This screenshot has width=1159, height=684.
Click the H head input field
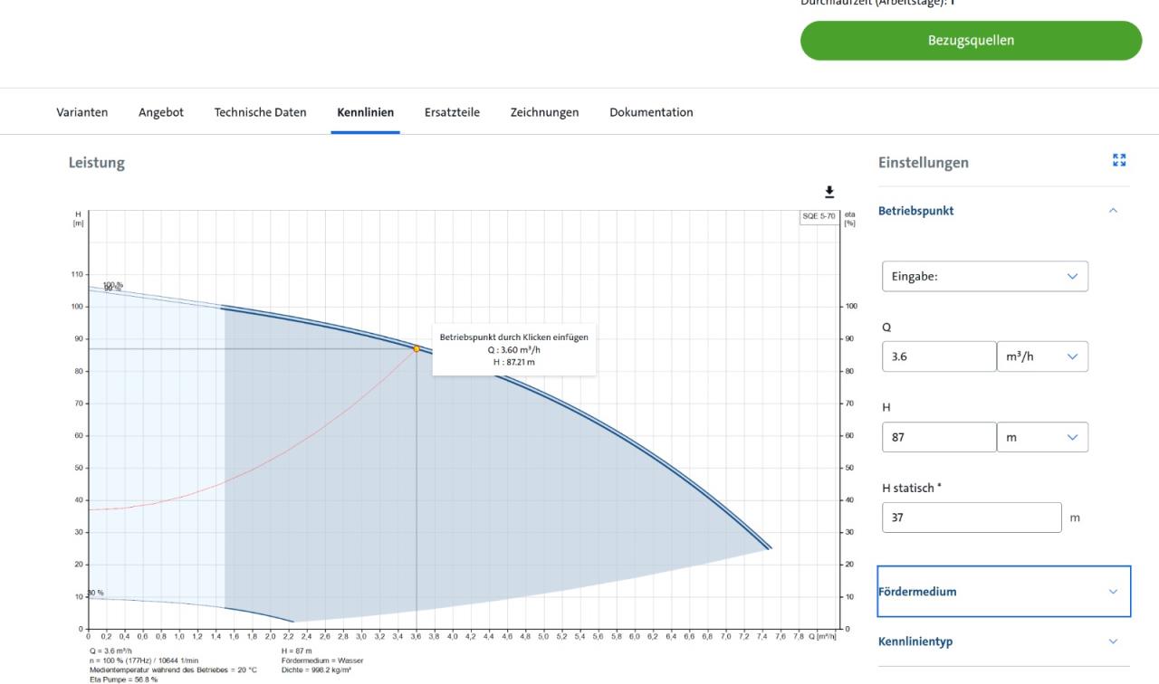[x=938, y=437]
